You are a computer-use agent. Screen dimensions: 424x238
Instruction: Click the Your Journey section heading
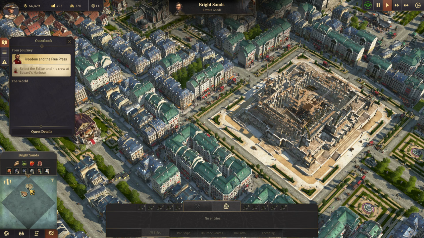coord(22,50)
